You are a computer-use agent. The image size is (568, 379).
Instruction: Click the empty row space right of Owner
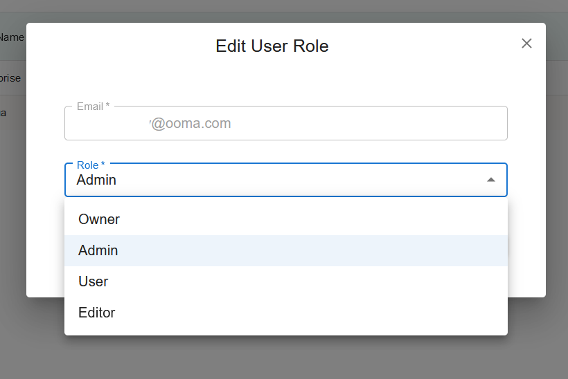(312, 219)
